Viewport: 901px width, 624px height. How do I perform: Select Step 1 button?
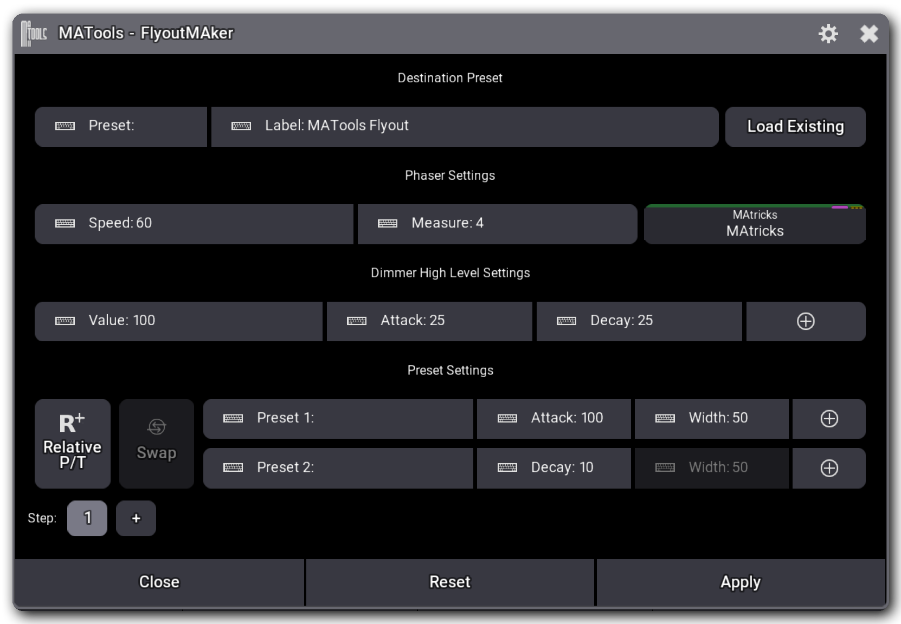pyautogui.click(x=87, y=518)
